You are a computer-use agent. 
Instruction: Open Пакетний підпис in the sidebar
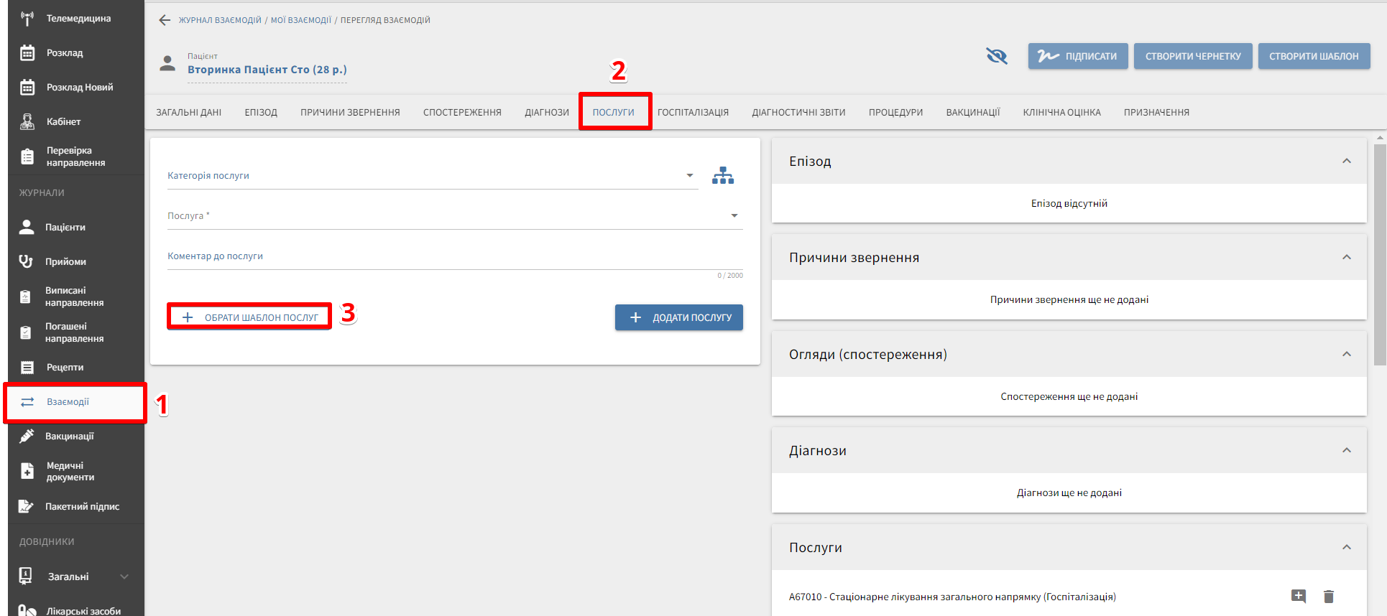point(82,506)
